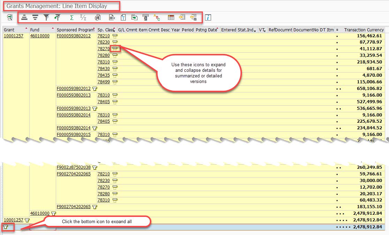Open the word processing export icon
Screen dimensions: 389x235
pyautogui.click(x=123, y=17)
